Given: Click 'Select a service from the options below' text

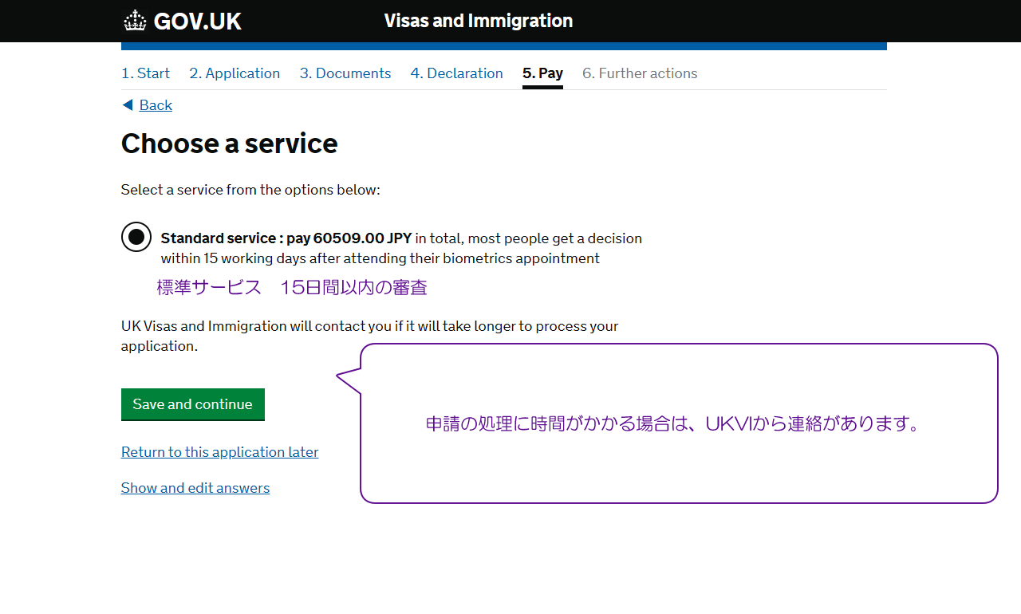Looking at the screenshot, I should pos(250,190).
